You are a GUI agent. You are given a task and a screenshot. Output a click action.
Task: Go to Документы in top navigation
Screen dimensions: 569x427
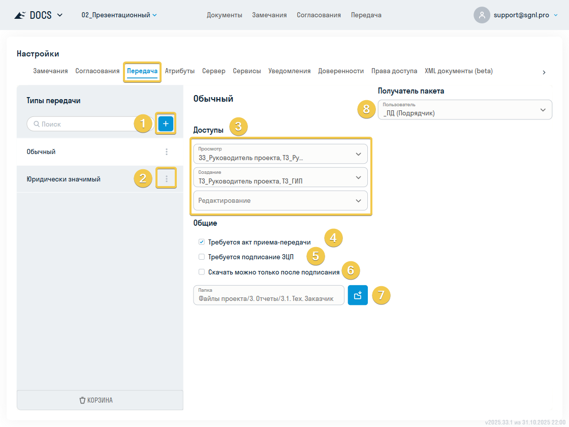tap(224, 15)
